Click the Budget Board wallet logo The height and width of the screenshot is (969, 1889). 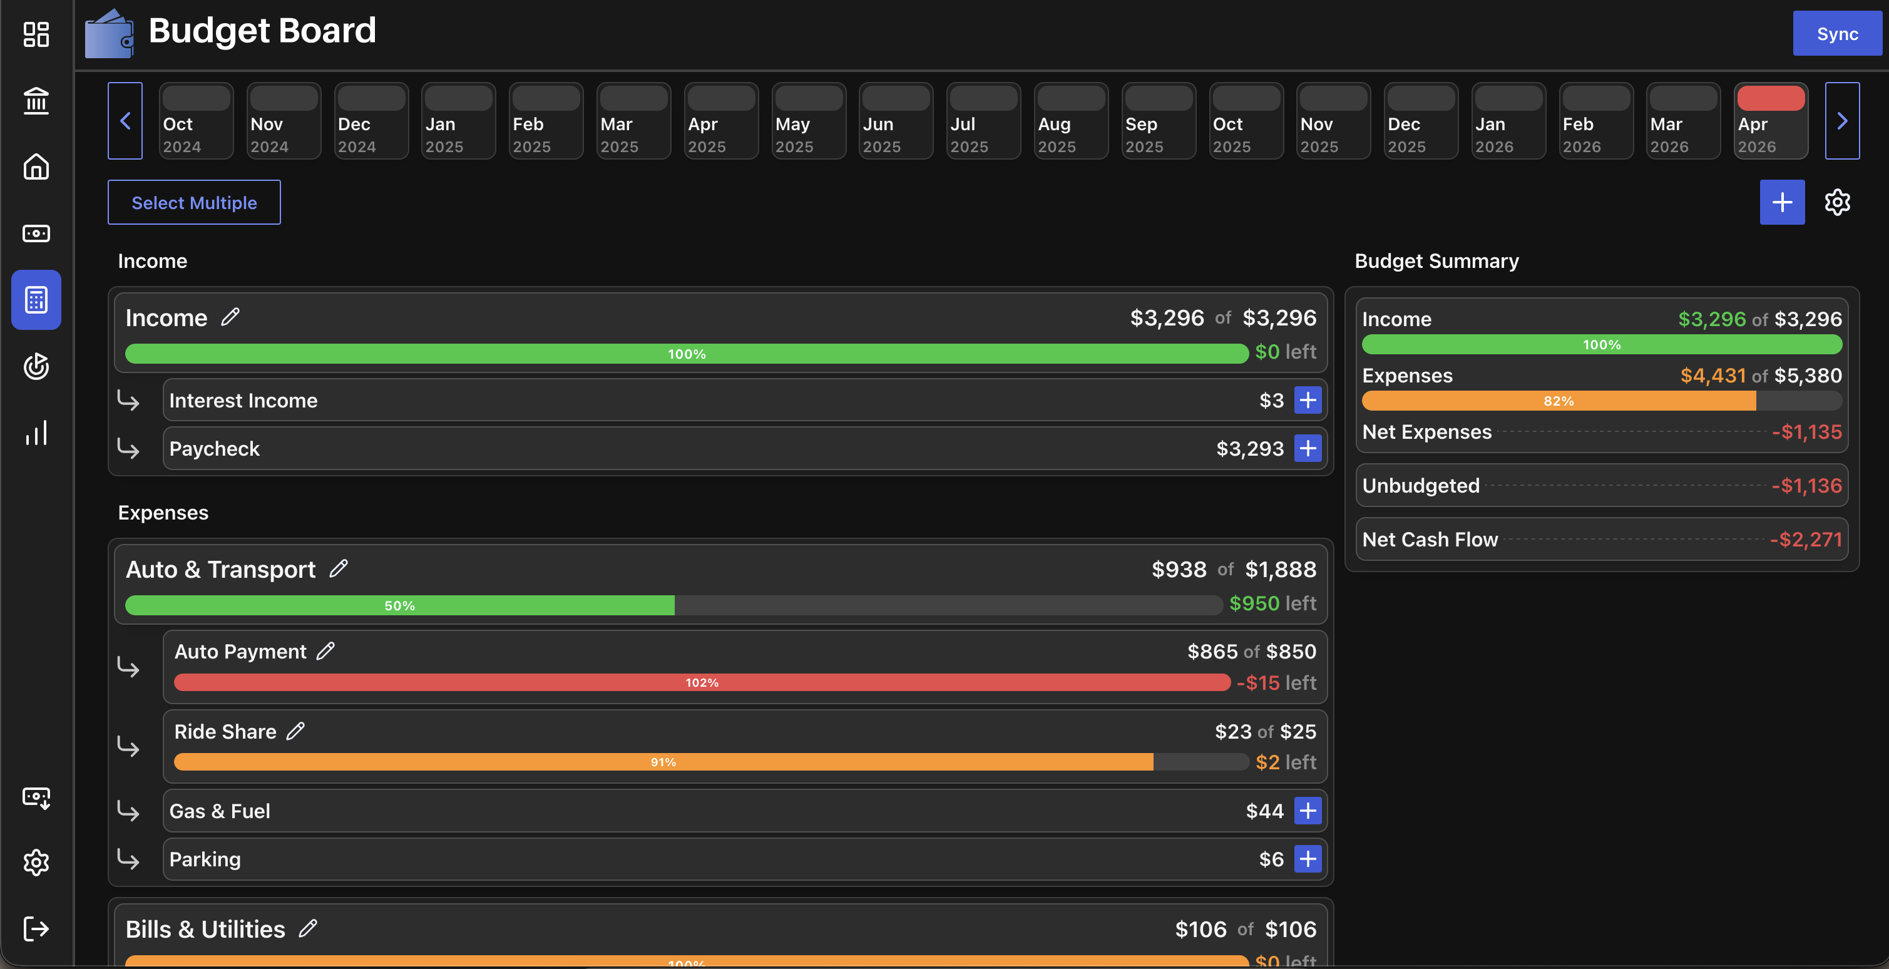(x=110, y=34)
